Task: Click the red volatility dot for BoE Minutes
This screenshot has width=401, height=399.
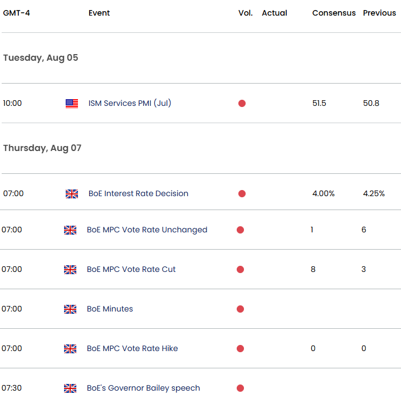Action: [240, 309]
